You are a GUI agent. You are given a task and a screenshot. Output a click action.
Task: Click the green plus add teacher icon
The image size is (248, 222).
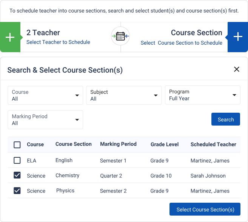[10, 37]
